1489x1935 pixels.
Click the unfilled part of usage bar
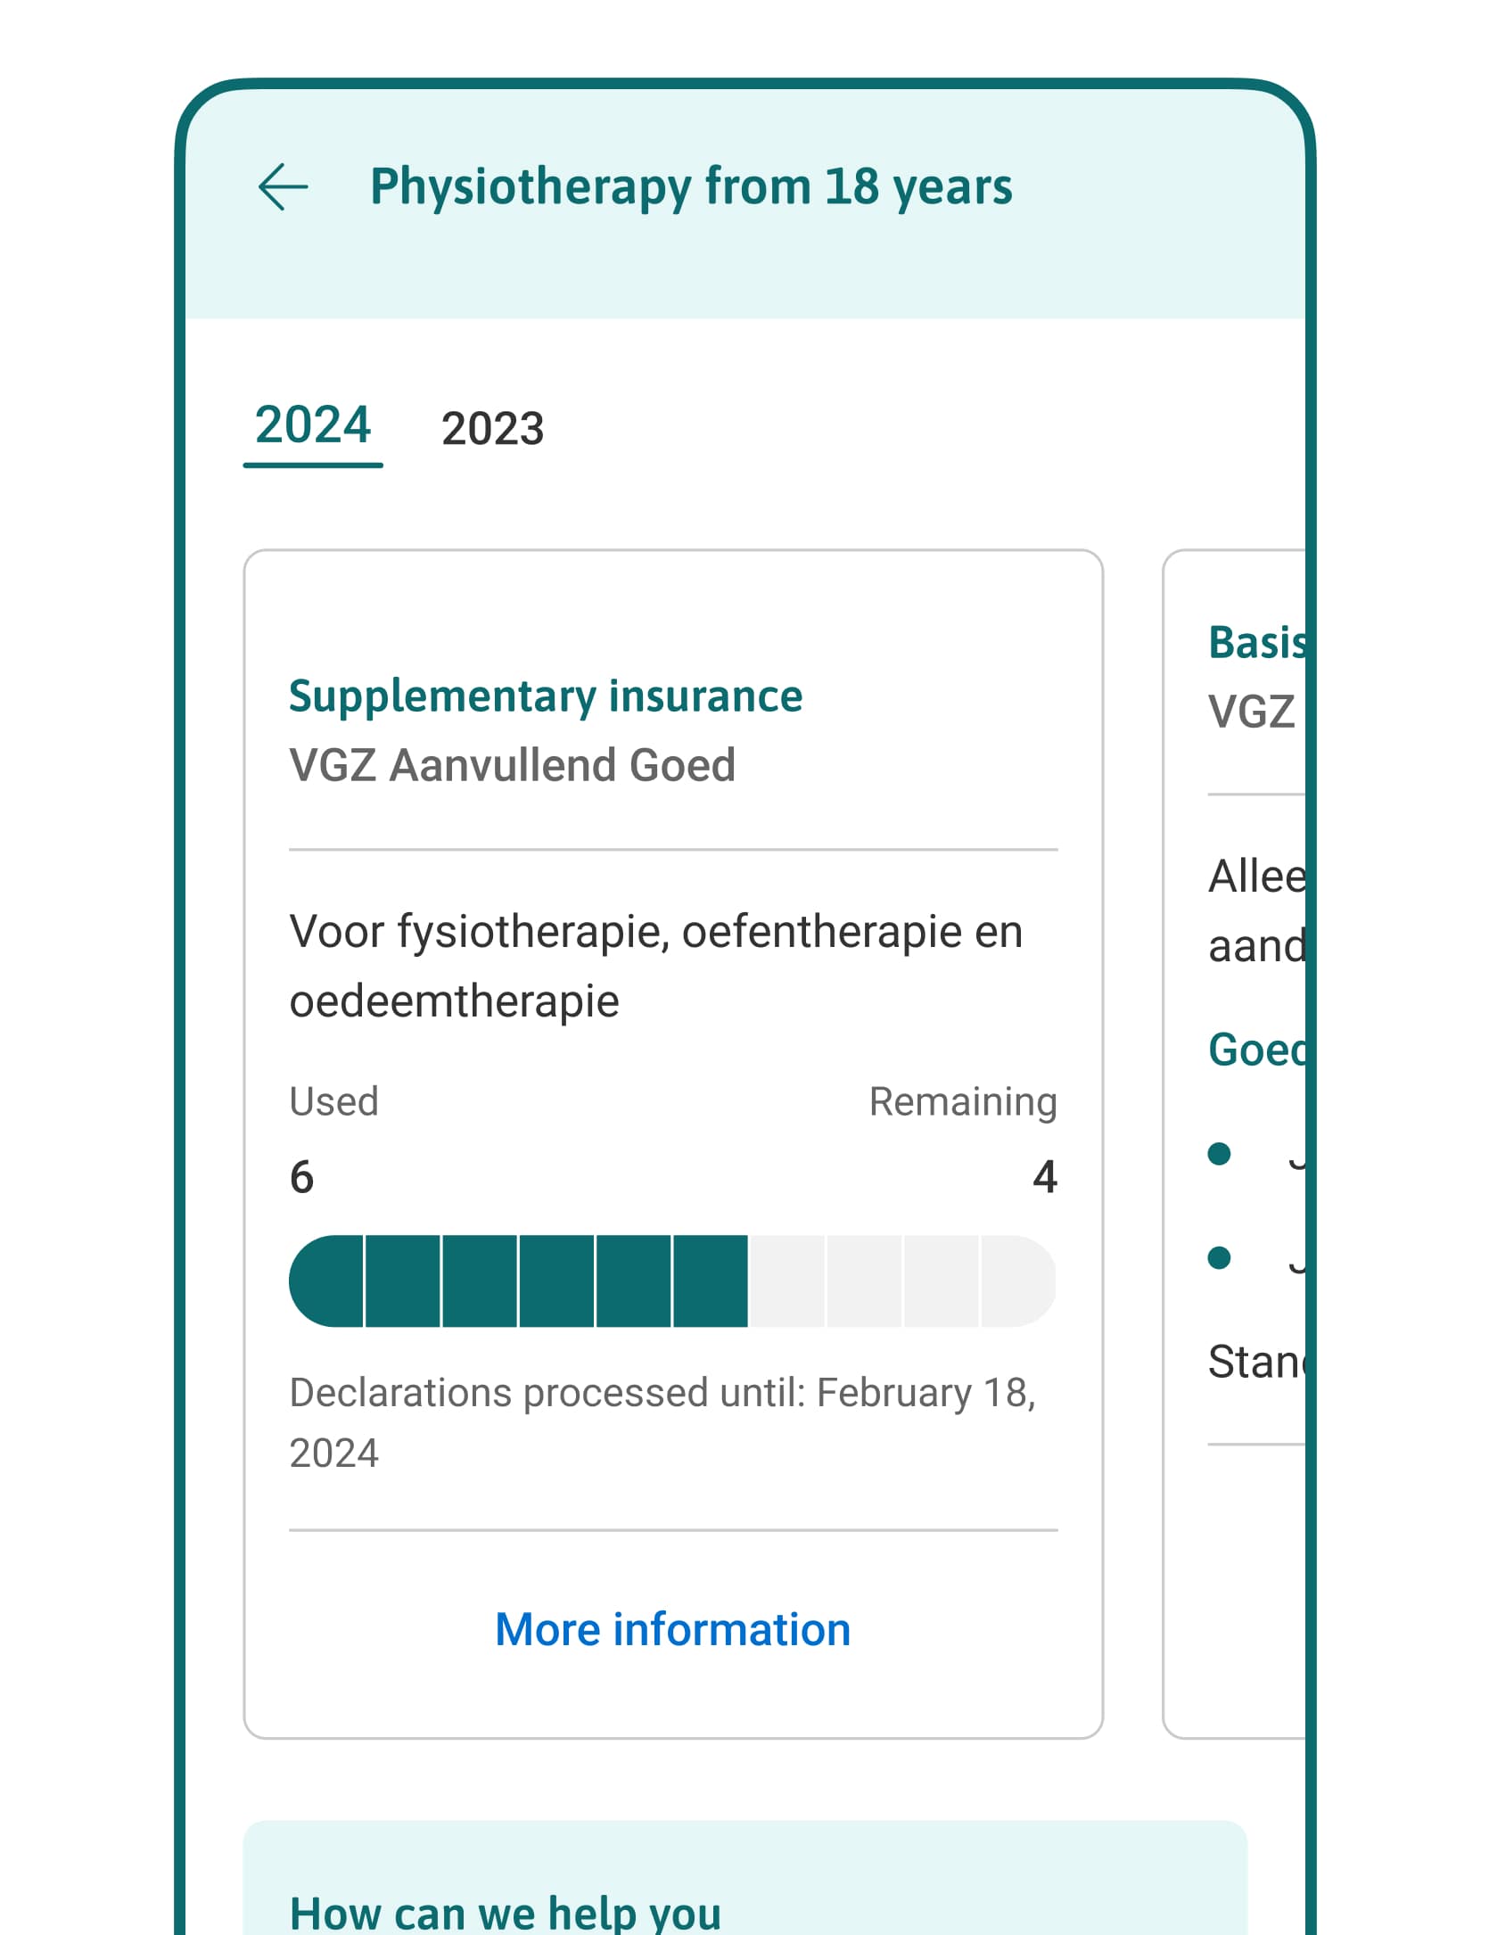902,1281
